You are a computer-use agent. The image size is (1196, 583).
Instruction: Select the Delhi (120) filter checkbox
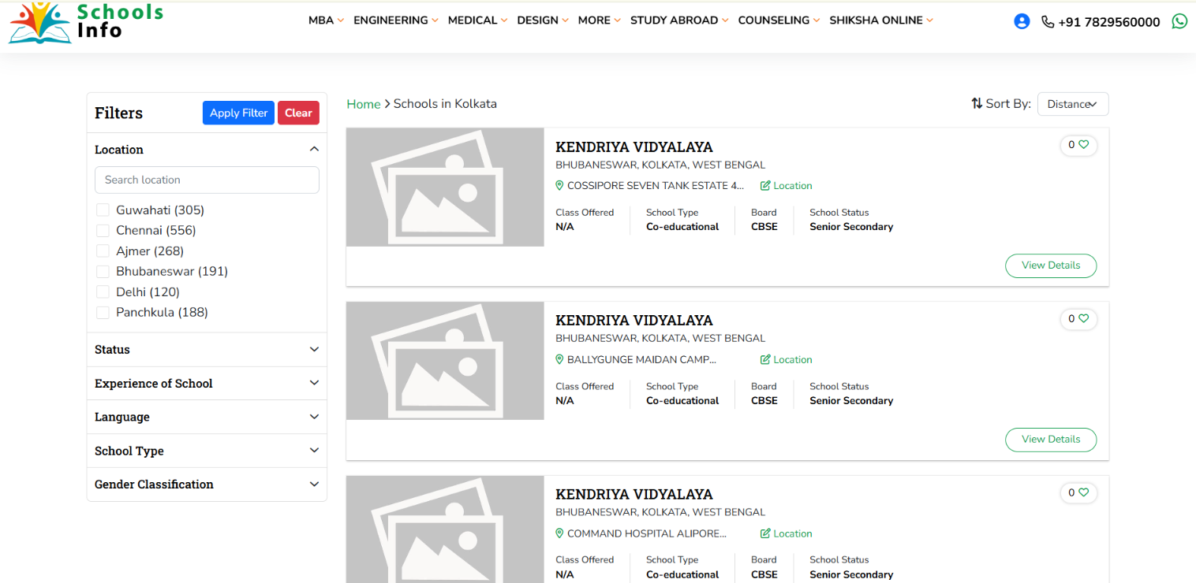pyautogui.click(x=103, y=292)
